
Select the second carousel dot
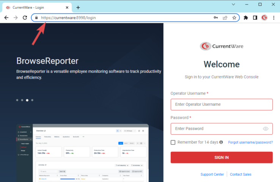[x=22, y=100]
